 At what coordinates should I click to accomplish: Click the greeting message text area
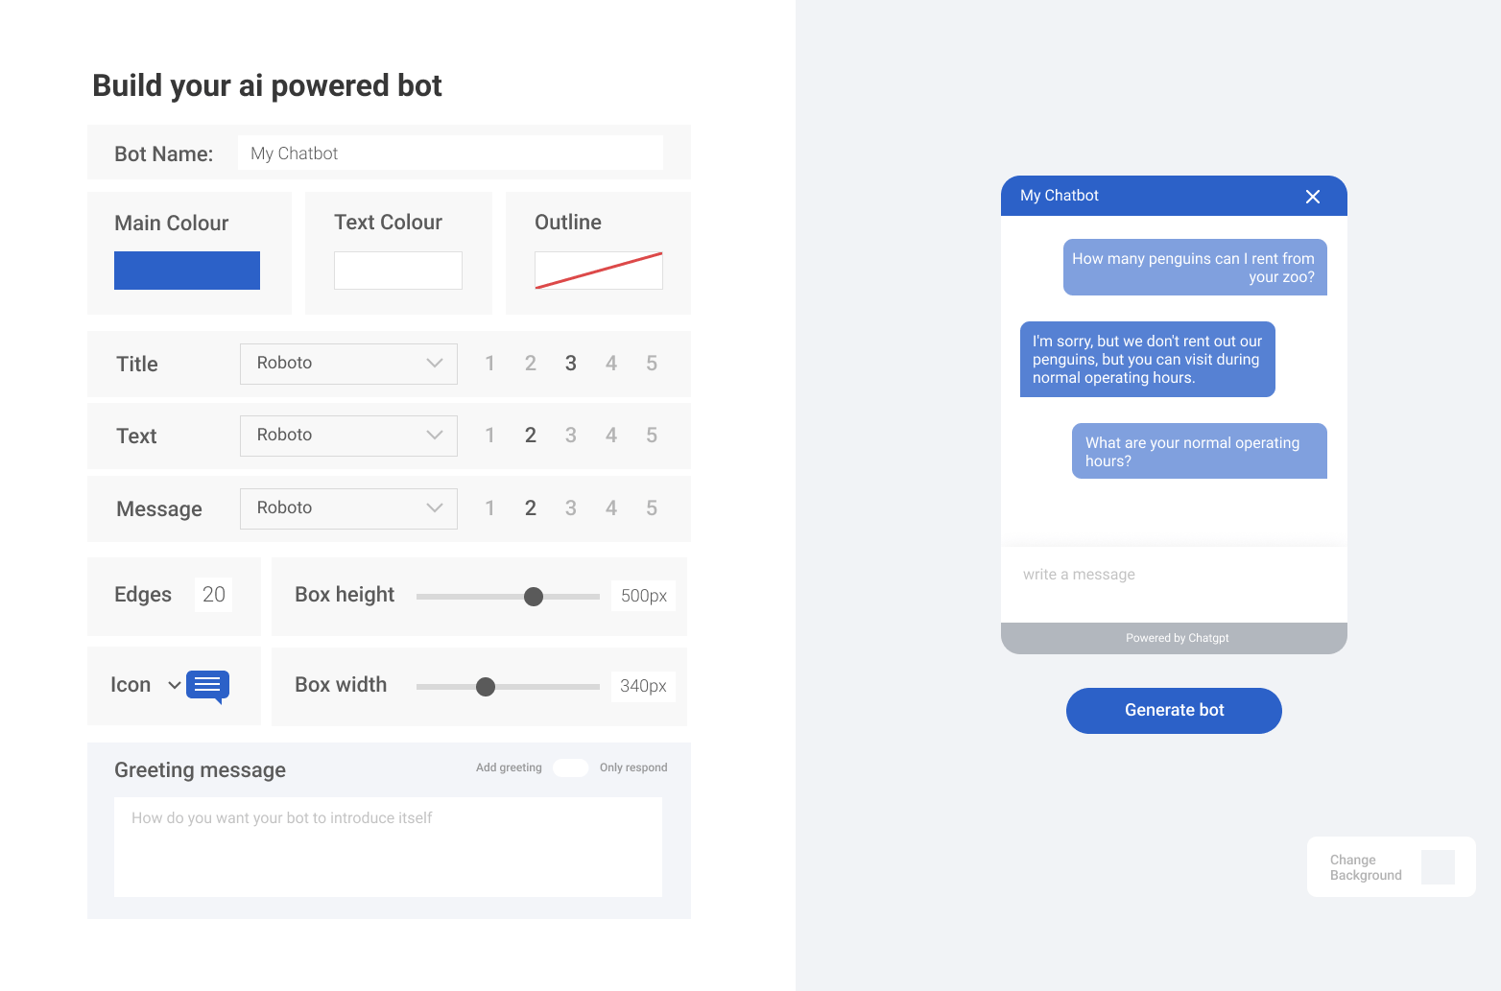(x=388, y=847)
